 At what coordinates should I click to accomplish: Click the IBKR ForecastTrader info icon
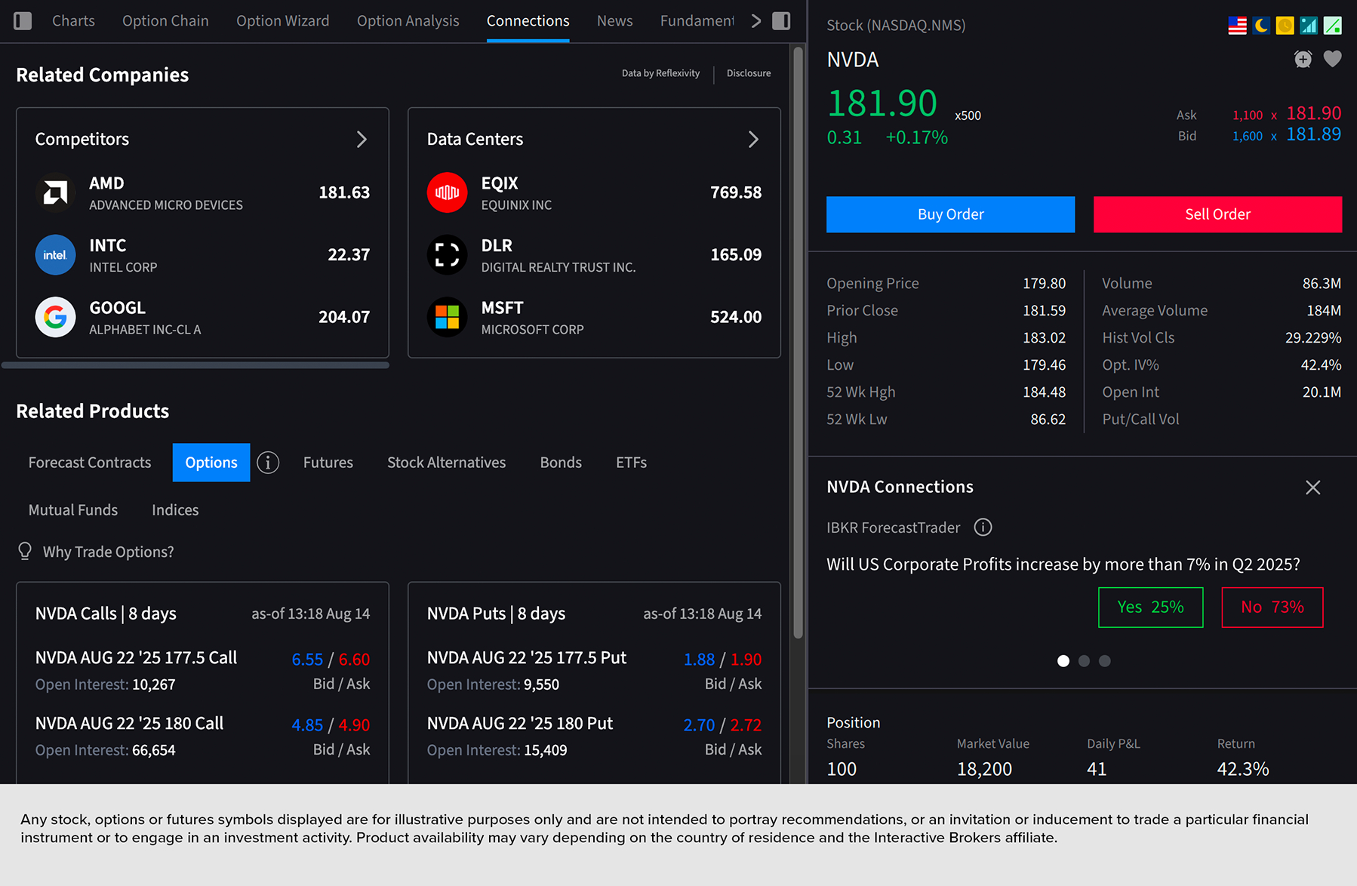point(983,528)
